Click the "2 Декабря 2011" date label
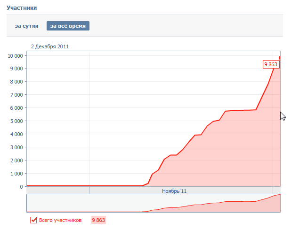The width and height of the screenshot is (291, 244). tap(50, 46)
